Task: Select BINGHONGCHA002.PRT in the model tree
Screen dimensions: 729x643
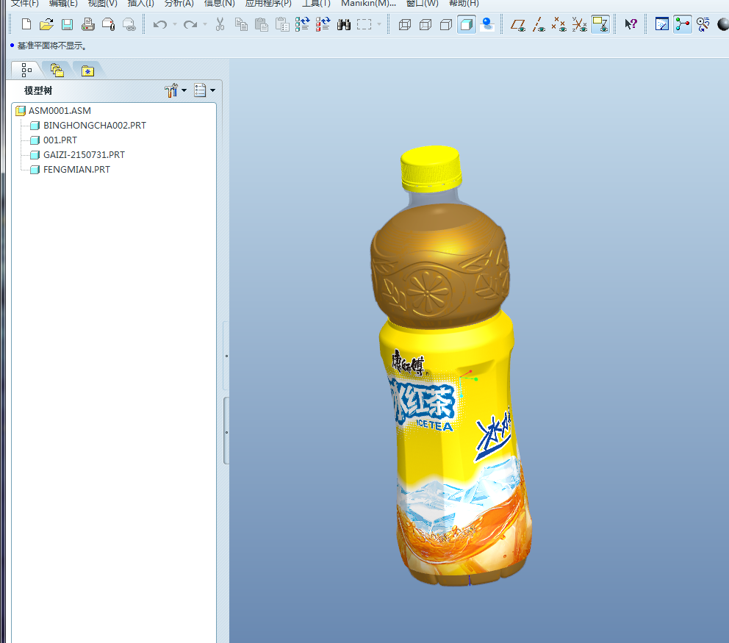Action: pos(95,126)
